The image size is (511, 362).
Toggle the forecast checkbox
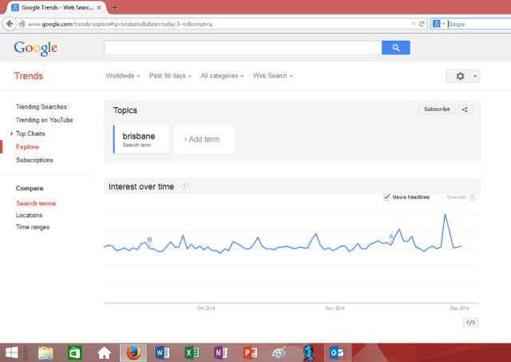point(441,197)
